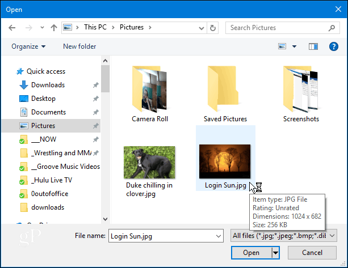Go back with the left arrow
348x268 pixels.
pyautogui.click(x=12, y=28)
